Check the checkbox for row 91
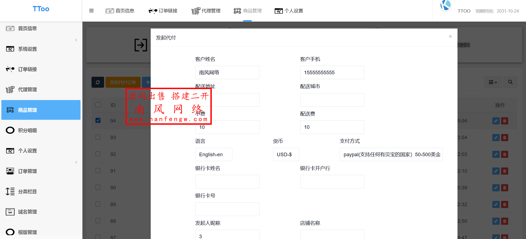This screenshot has height=239, width=526. click(98, 171)
